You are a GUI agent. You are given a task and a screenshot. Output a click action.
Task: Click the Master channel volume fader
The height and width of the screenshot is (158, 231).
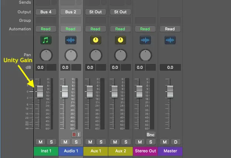(x=170, y=91)
